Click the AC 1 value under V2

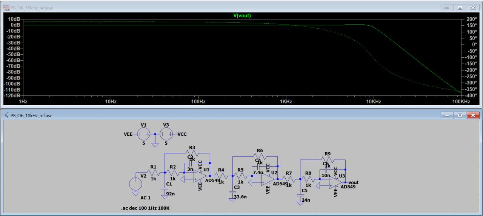[145, 198]
